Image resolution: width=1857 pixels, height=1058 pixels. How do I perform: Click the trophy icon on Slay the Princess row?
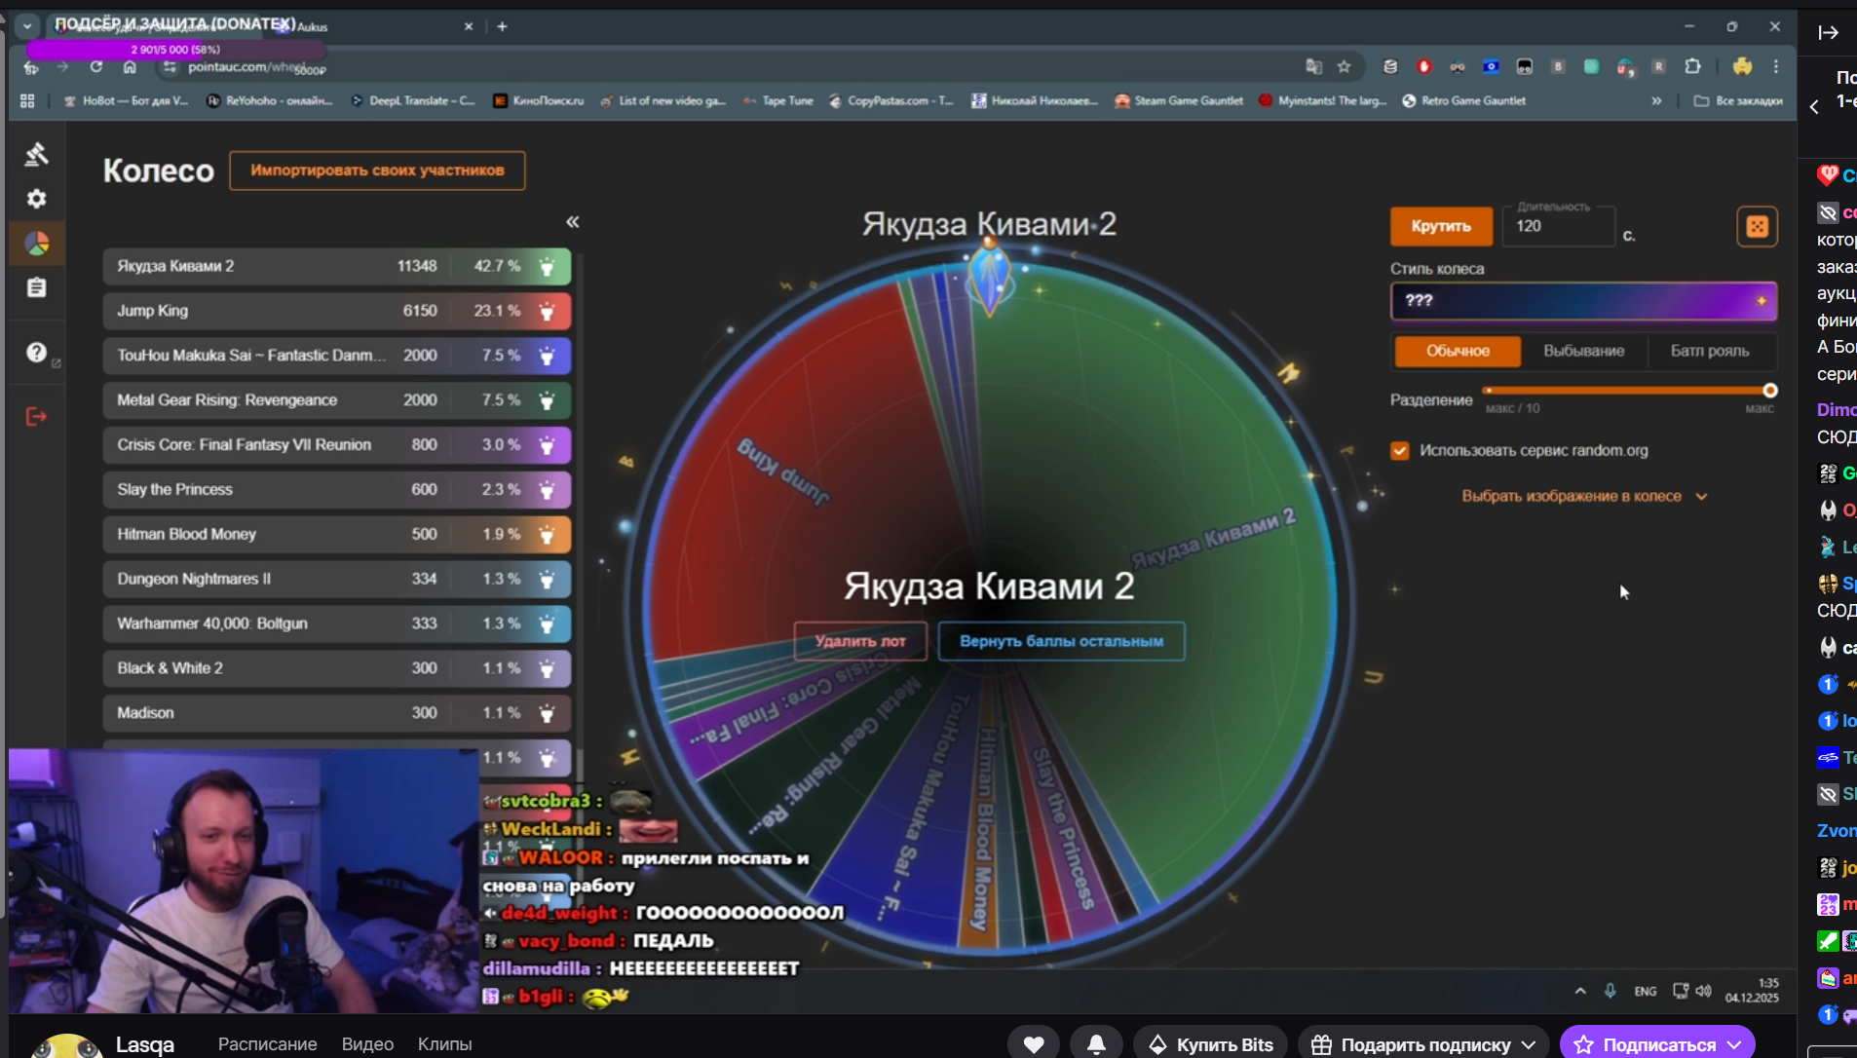(548, 490)
